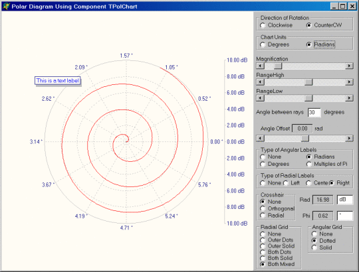Click the Angle between rays input field
The image size is (359, 272).
pos(314,112)
